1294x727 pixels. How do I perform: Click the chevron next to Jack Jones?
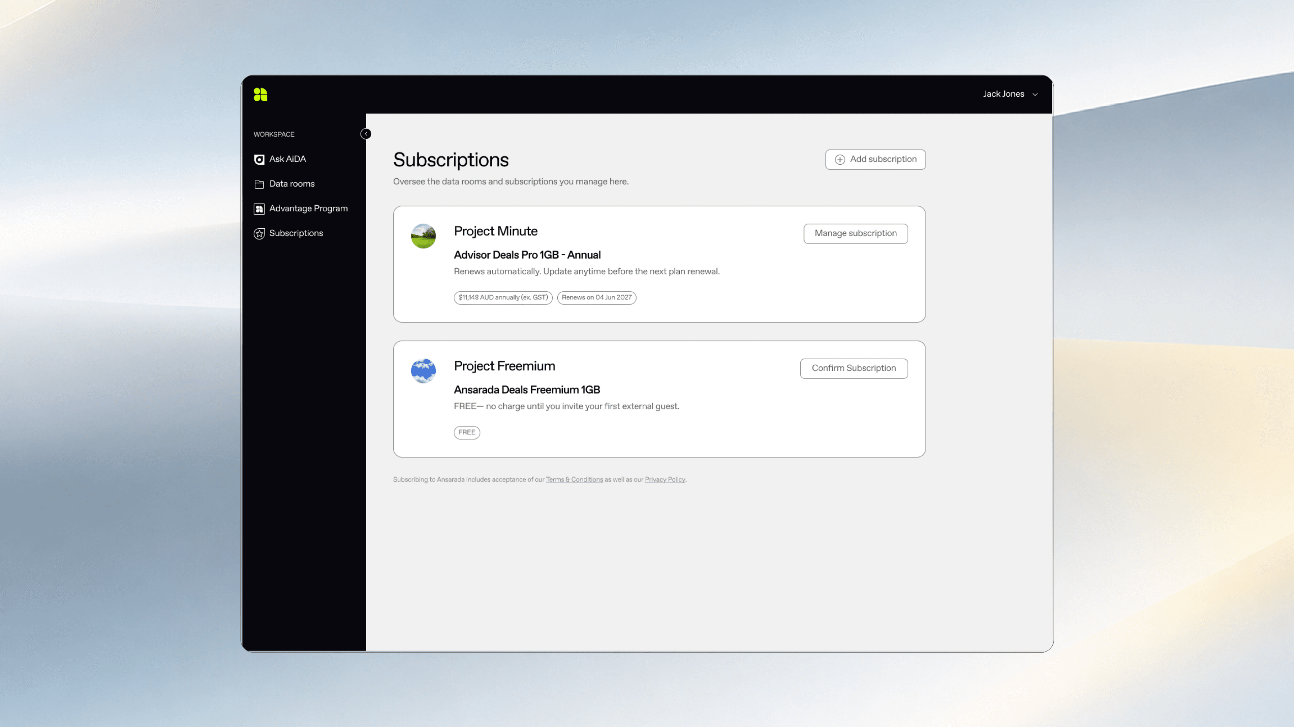tap(1035, 94)
